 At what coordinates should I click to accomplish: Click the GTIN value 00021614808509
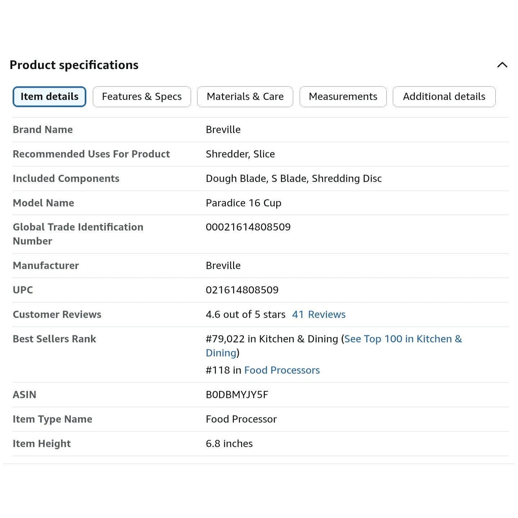click(248, 227)
